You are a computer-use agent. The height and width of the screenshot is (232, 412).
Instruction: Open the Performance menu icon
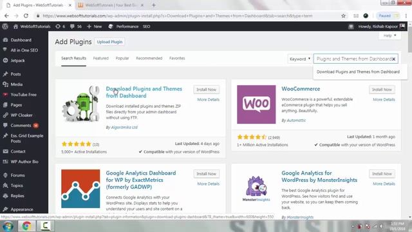point(111,26)
